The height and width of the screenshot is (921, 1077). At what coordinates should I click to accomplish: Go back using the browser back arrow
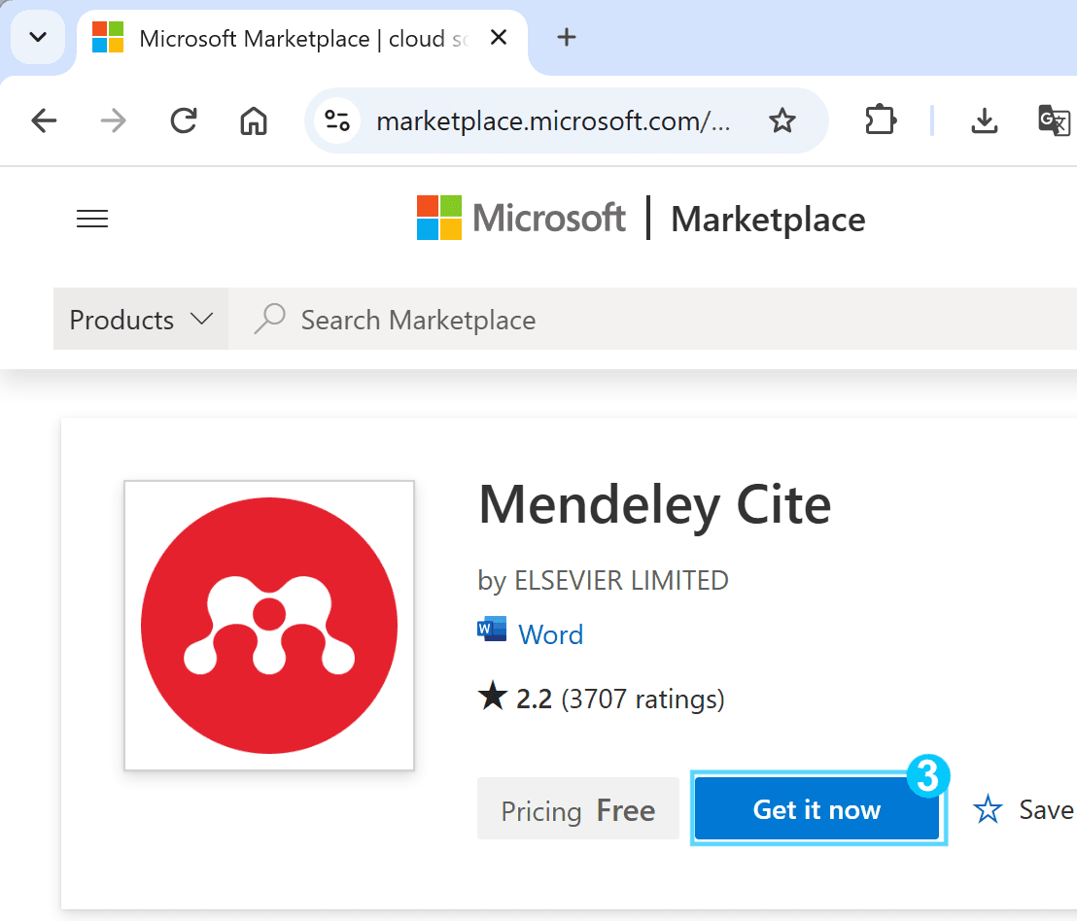(44, 120)
